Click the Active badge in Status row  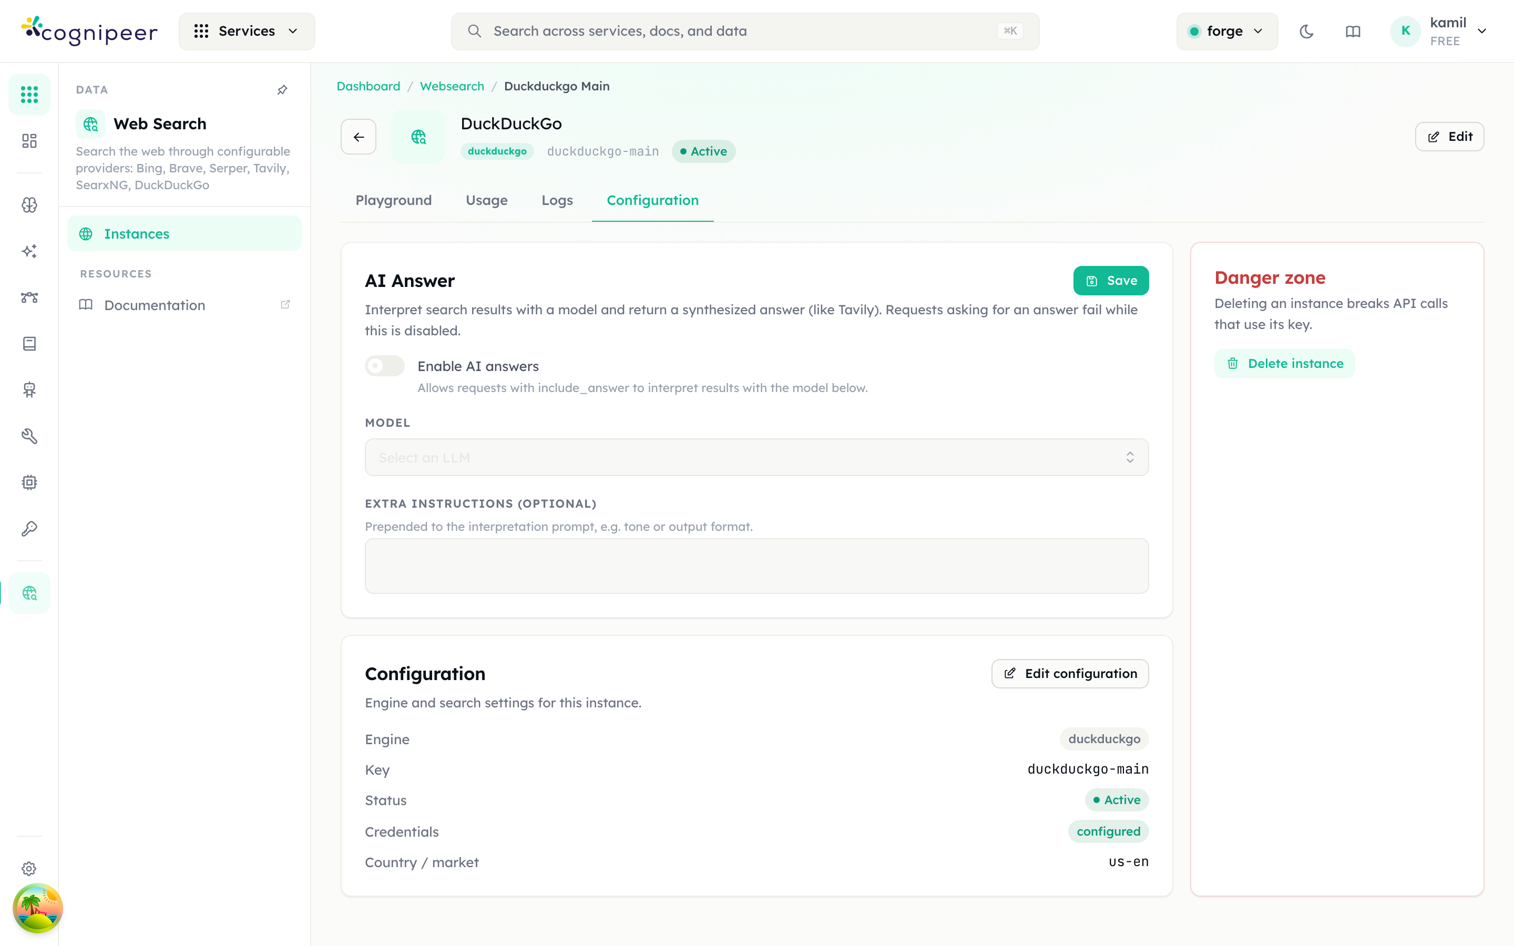click(x=1117, y=800)
